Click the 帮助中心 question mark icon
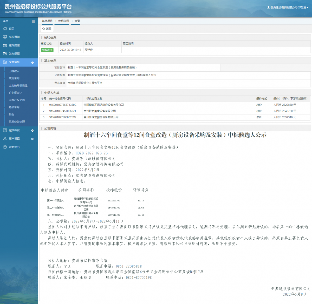This screenshot has height=304, width=312. click(x=5, y=147)
